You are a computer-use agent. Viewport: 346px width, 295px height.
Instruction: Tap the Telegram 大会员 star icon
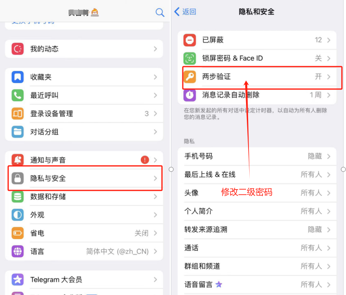coord(18,279)
